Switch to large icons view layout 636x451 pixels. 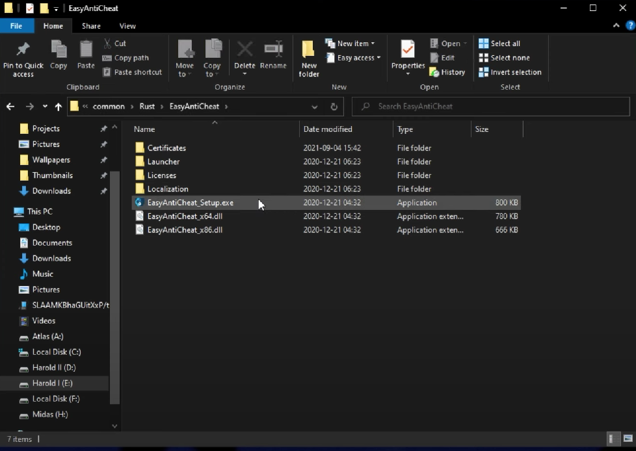coord(627,439)
